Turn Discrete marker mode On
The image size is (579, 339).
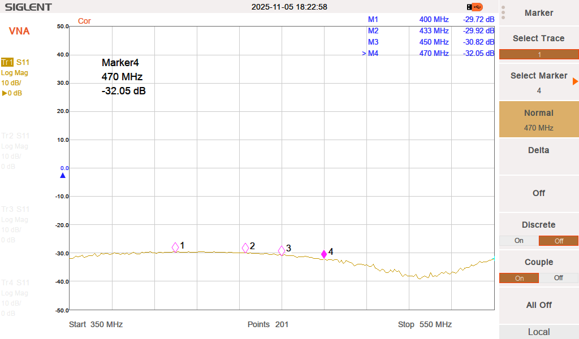[x=518, y=241]
